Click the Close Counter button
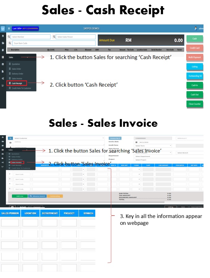The height and width of the screenshot is (278, 210). click(x=195, y=104)
